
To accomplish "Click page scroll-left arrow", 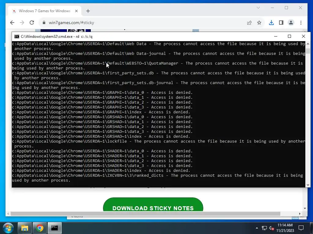I will pyautogui.click(x=8, y=214).
